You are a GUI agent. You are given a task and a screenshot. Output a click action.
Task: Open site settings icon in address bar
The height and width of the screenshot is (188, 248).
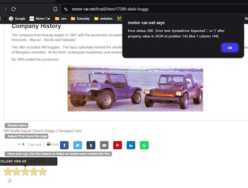[66, 9]
